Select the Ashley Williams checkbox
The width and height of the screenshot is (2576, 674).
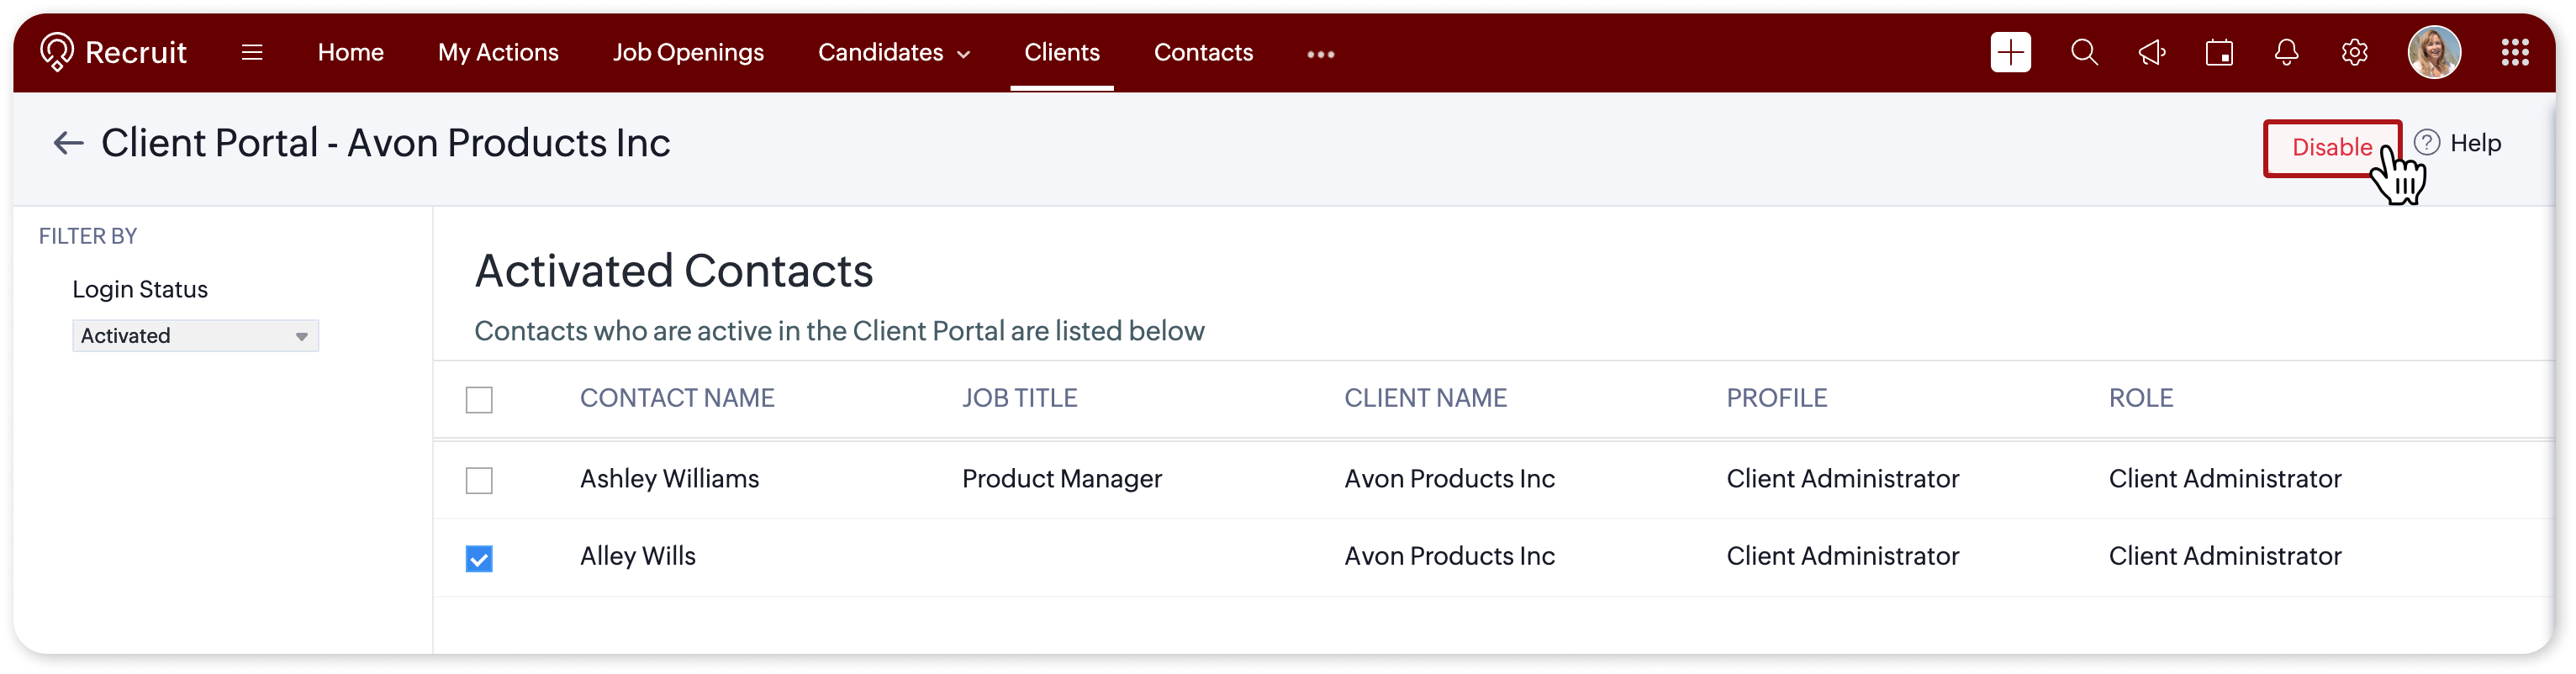coord(479,480)
